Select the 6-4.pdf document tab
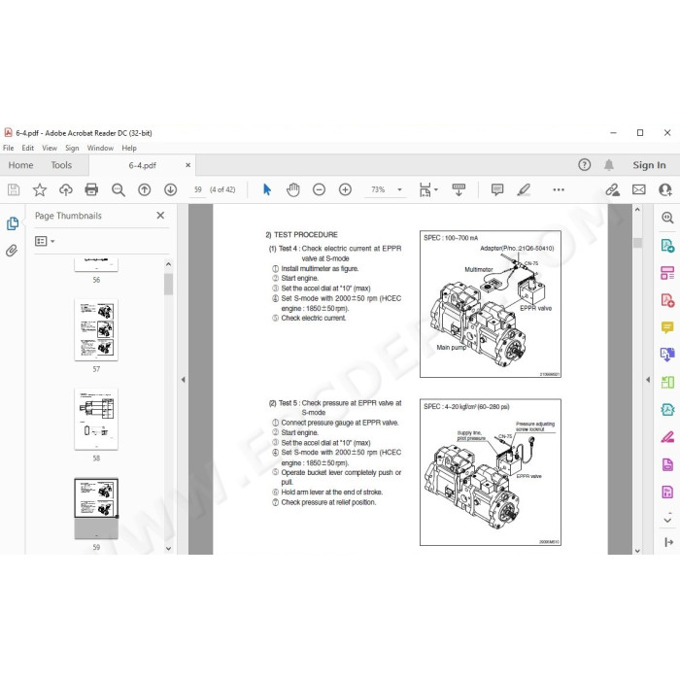 coord(142,165)
